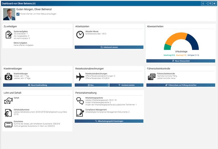Click the Gutscheine voucher icon
218x149 pixels.
pyautogui.click(x=8, y=125)
